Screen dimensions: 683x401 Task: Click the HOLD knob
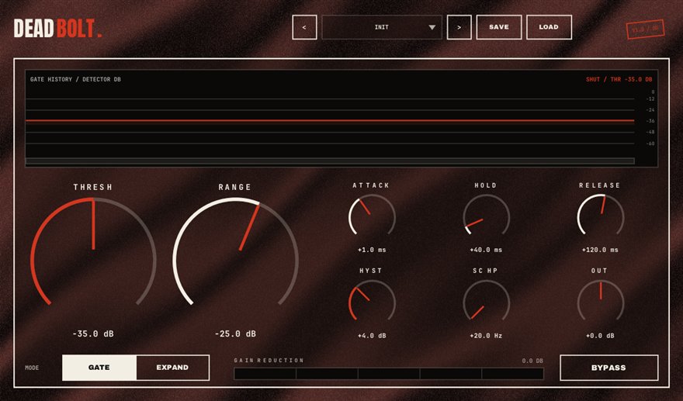point(486,216)
